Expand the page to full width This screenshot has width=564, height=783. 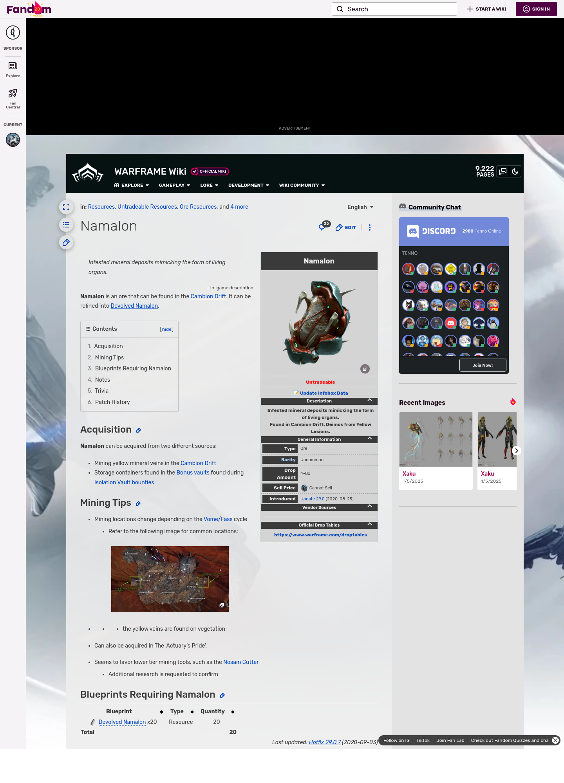tap(66, 207)
